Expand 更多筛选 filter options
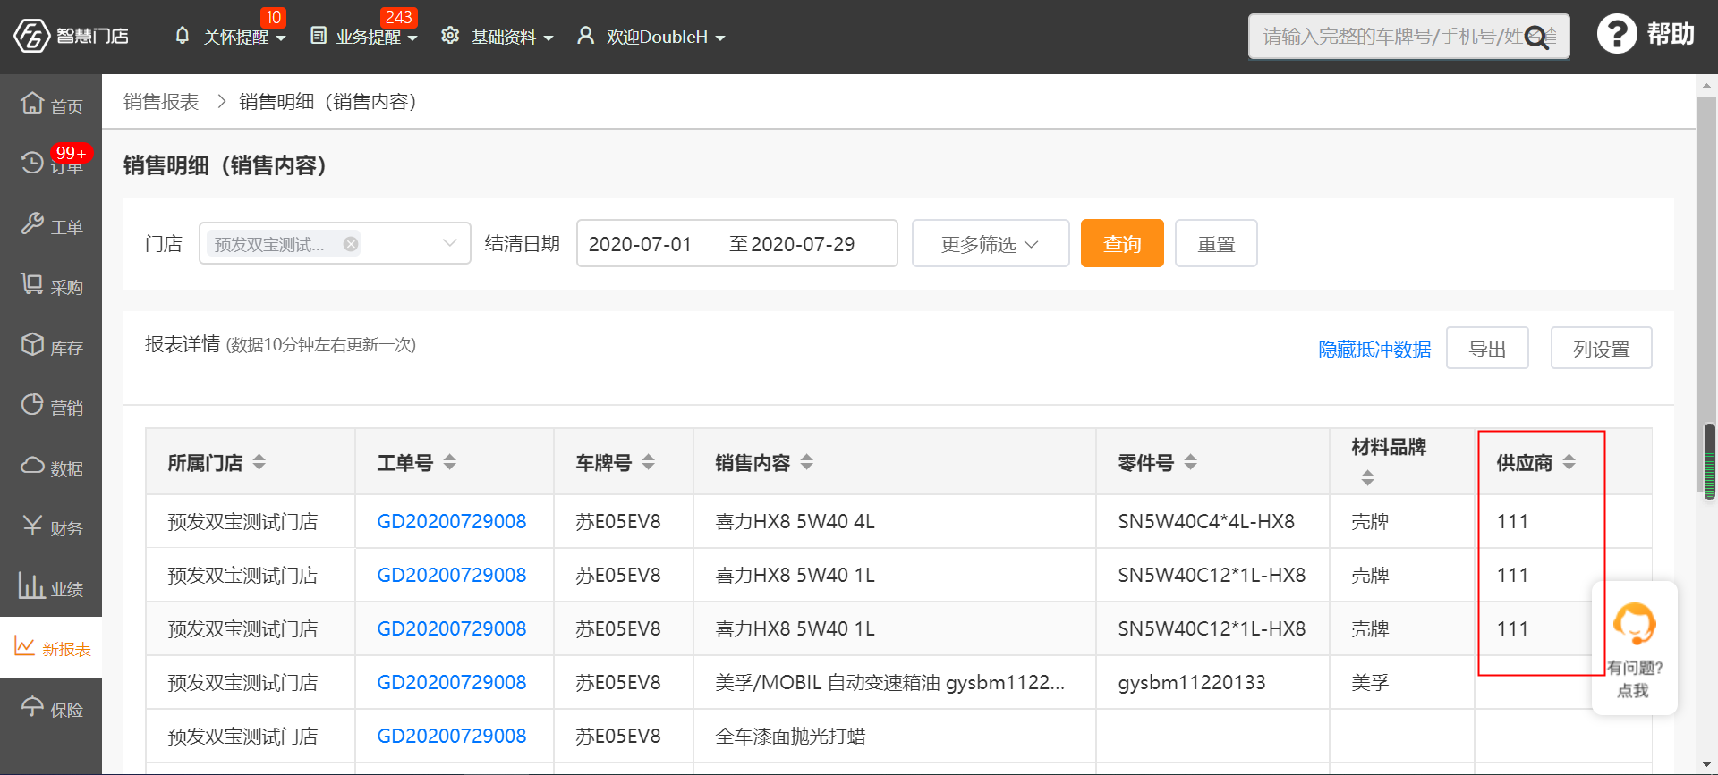Viewport: 1718px width, 775px height. tap(991, 243)
